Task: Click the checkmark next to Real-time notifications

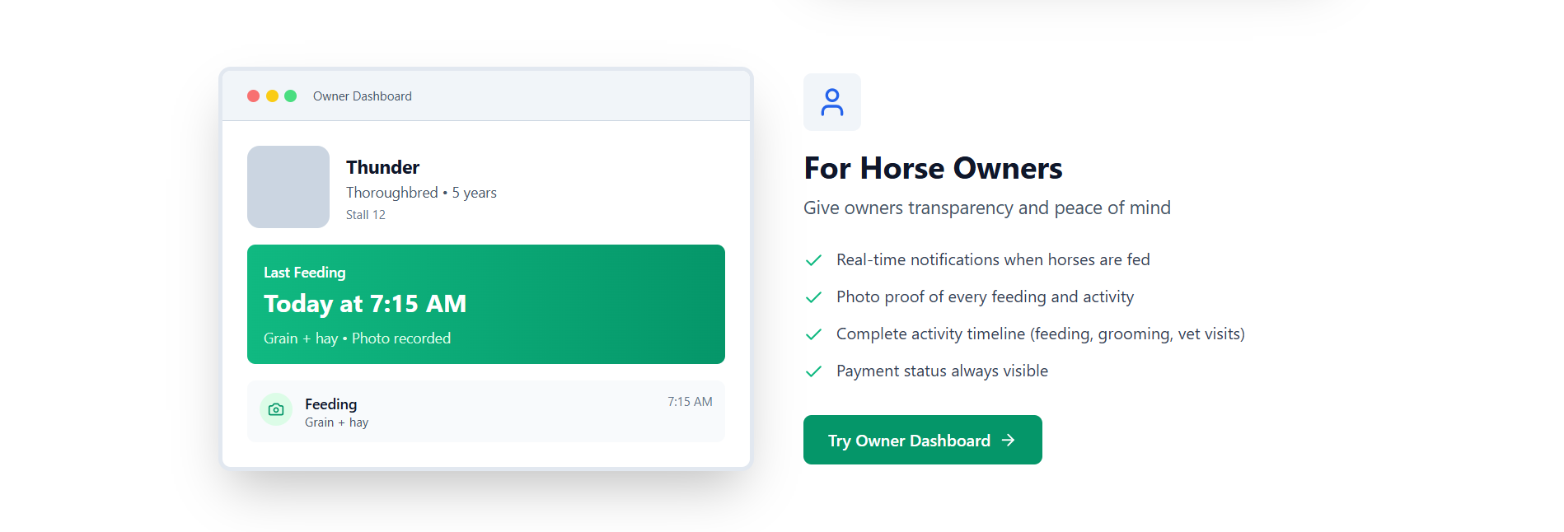Action: [812, 259]
